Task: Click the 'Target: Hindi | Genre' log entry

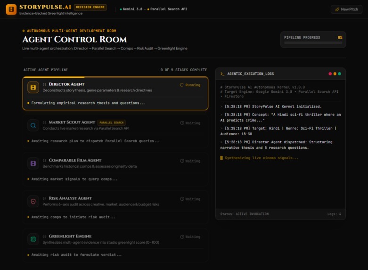Action: pyautogui.click(x=278, y=131)
